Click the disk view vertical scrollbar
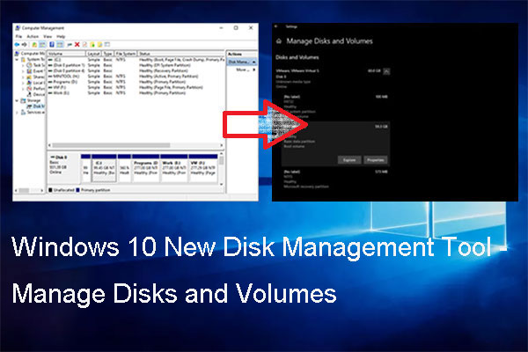Screen dimensions: 528x352 pos(222,169)
